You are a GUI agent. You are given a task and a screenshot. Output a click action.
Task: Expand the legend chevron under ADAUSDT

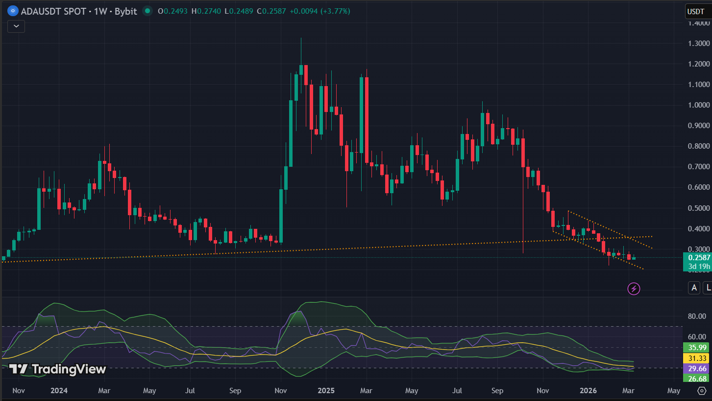pyautogui.click(x=15, y=26)
